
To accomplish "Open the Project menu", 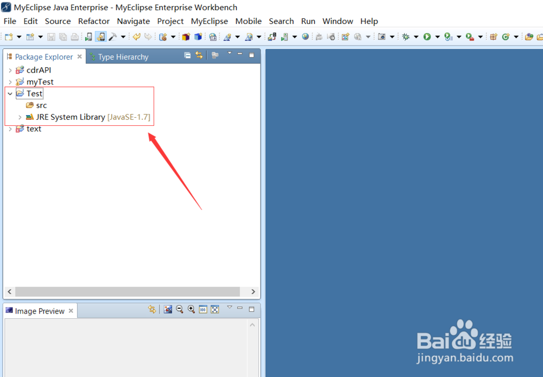I will click(x=171, y=21).
